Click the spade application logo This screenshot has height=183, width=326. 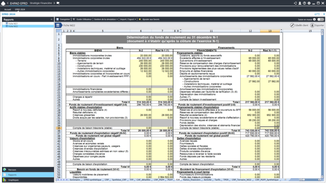3,3
